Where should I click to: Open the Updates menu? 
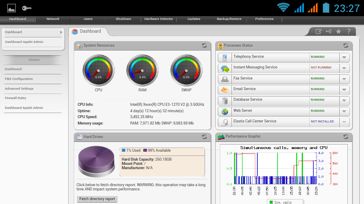194,19
